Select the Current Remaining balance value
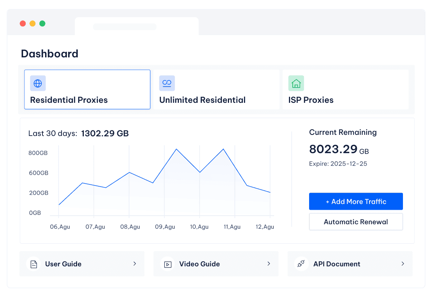The width and height of the screenshot is (432, 298). (333, 149)
